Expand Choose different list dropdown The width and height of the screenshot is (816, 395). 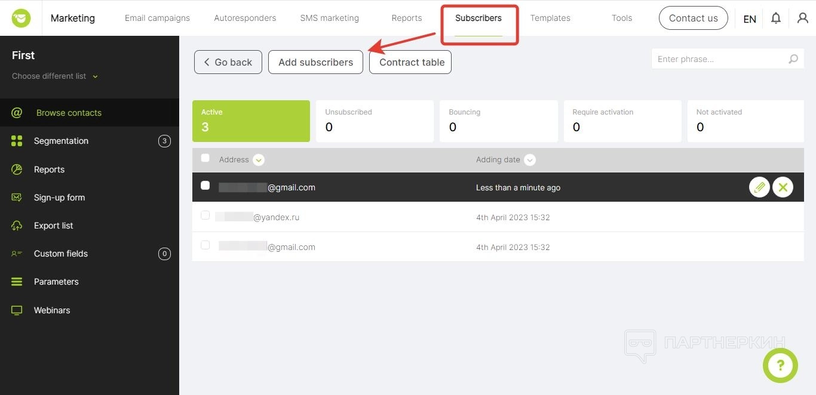pyautogui.click(x=95, y=76)
